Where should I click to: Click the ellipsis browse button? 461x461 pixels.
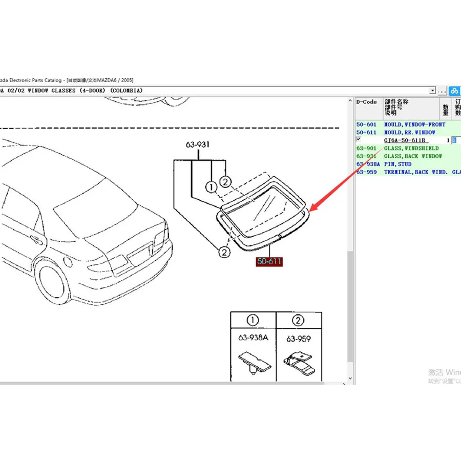coord(442,91)
